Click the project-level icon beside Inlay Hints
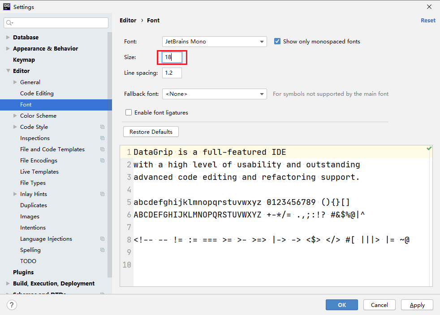This screenshot has height=315, width=440. point(103,194)
